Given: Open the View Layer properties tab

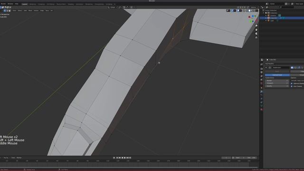Looking at the screenshot, I should (x=261, y=76).
